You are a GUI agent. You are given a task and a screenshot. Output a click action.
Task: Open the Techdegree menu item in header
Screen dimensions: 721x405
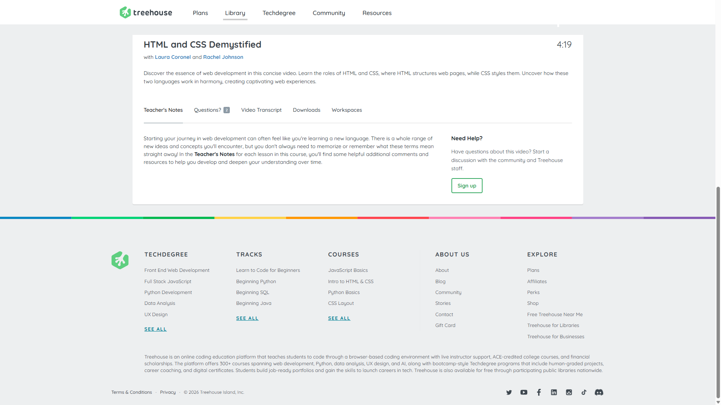pyautogui.click(x=279, y=13)
